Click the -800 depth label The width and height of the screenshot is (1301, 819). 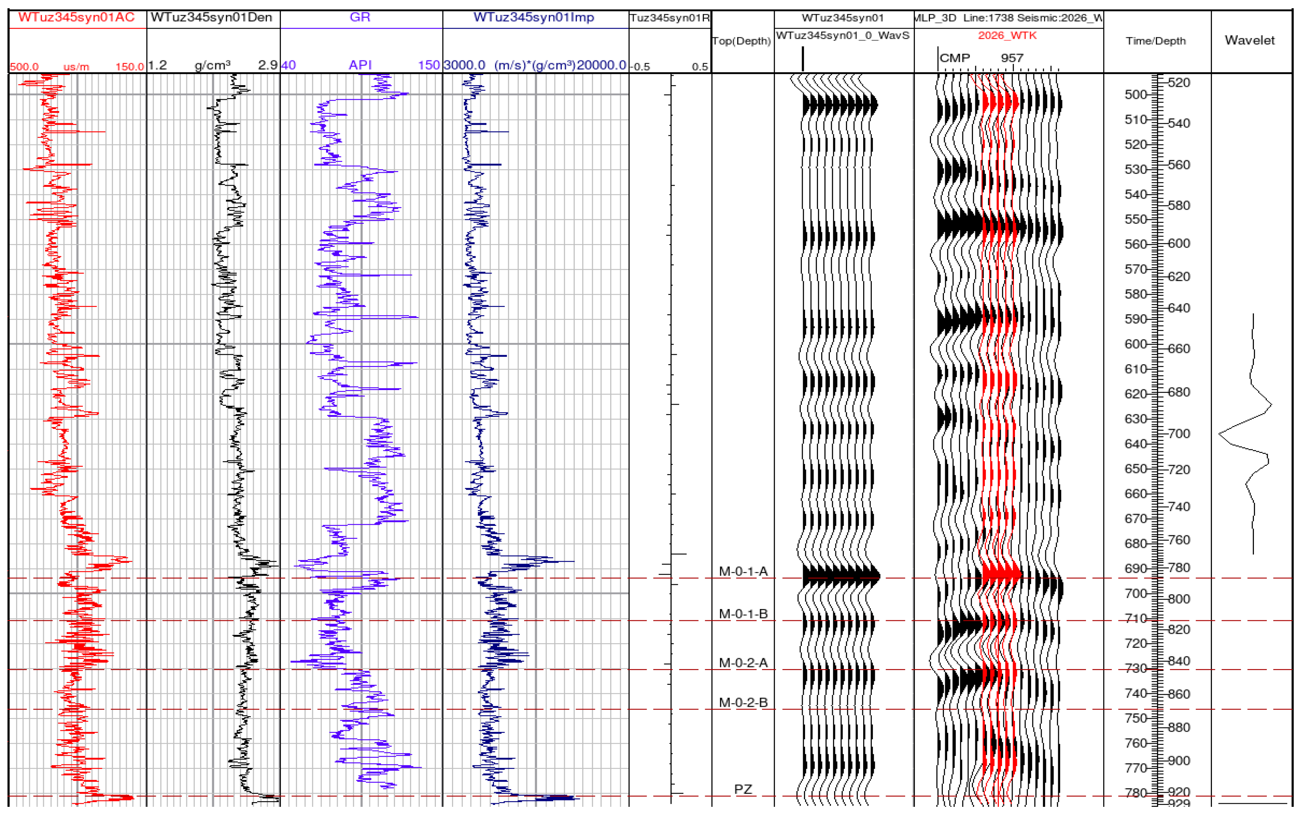(1178, 599)
